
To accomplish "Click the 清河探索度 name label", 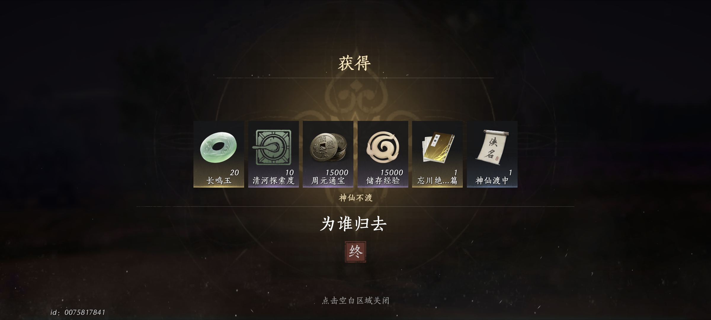I will pyautogui.click(x=273, y=181).
